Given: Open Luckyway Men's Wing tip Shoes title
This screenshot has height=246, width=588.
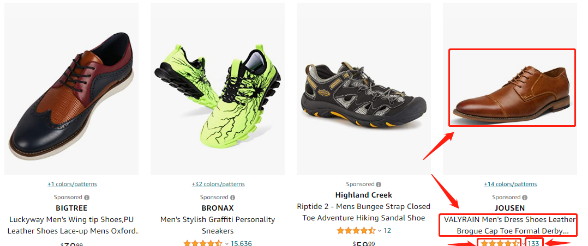Looking at the screenshot, I should [x=72, y=225].
